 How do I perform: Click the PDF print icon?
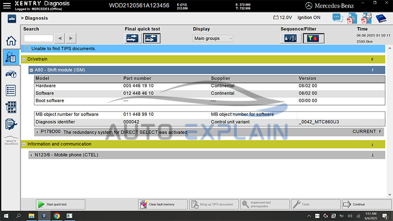point(366,18)
